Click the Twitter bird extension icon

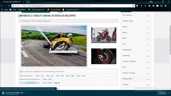pyautogui.click(x=145, y=6)
